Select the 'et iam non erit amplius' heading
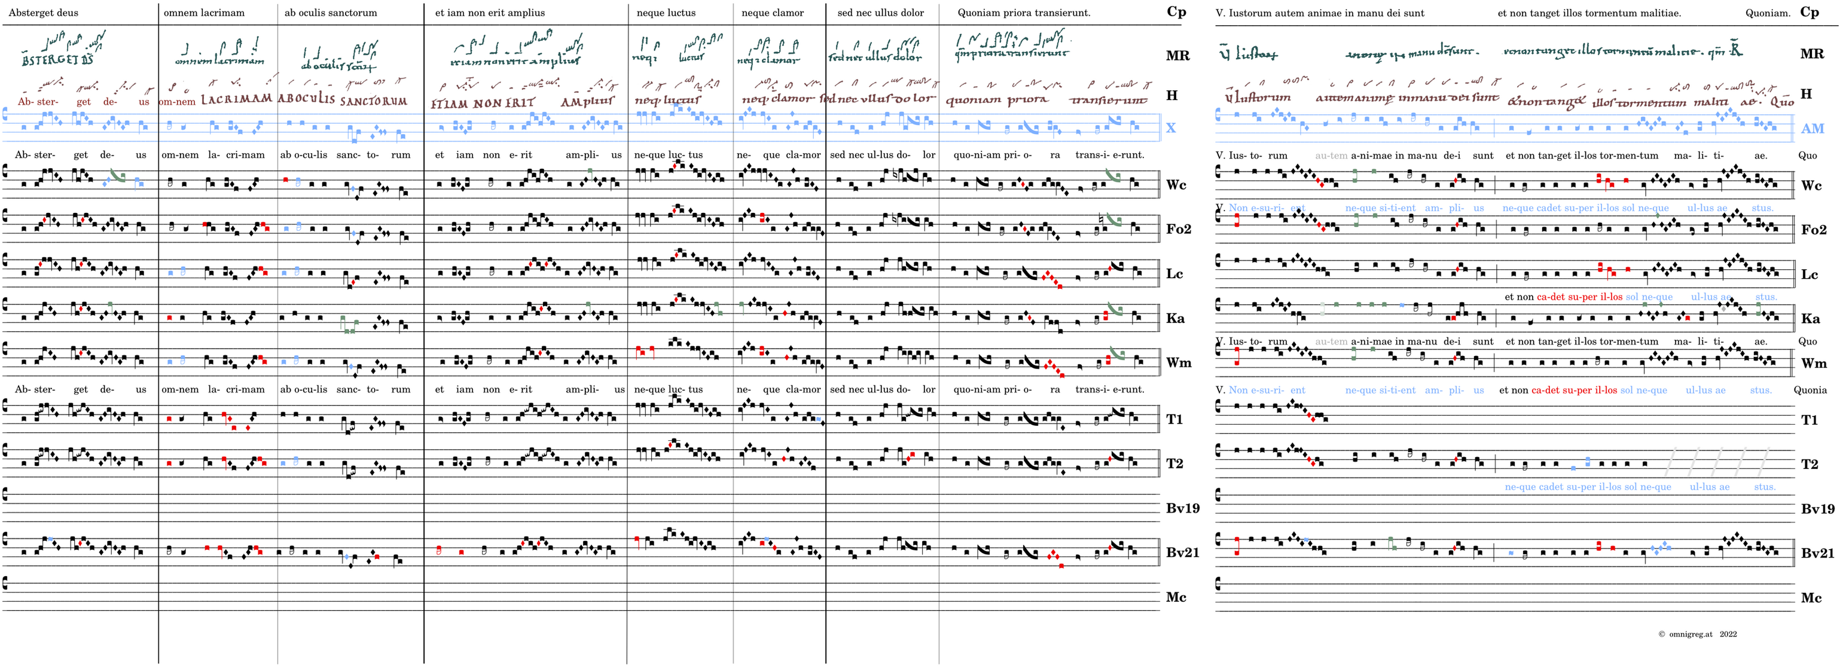1846x670 pixels. (489, 13)
